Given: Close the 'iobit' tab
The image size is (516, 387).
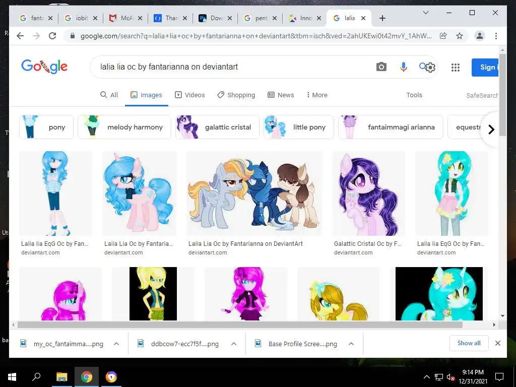Looking at the screenshot, I should 95,18.
